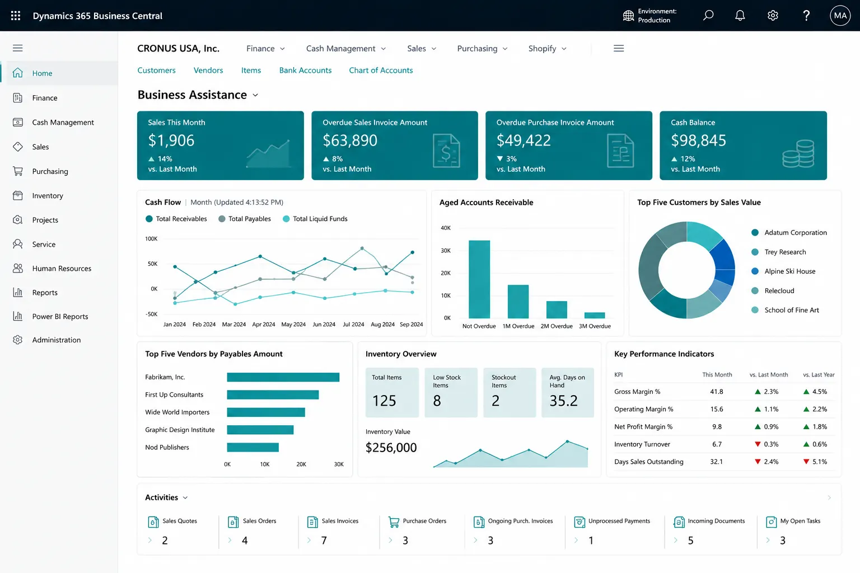This screenshot has height=573, width=860.
Task: Click the Purchasing cart icon in sidebar
Action: [x=18, y=171]
